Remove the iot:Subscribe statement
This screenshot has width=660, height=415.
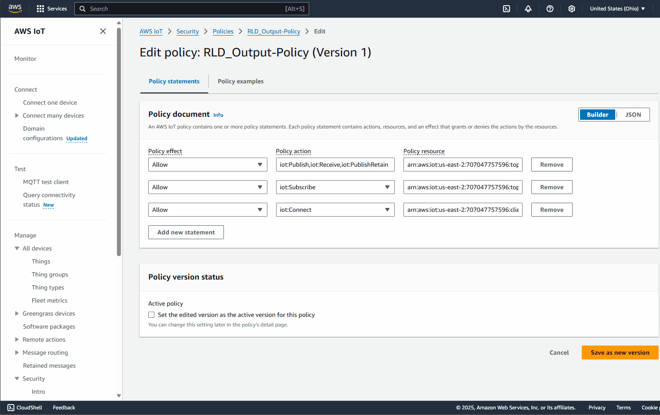coord(552,187)
